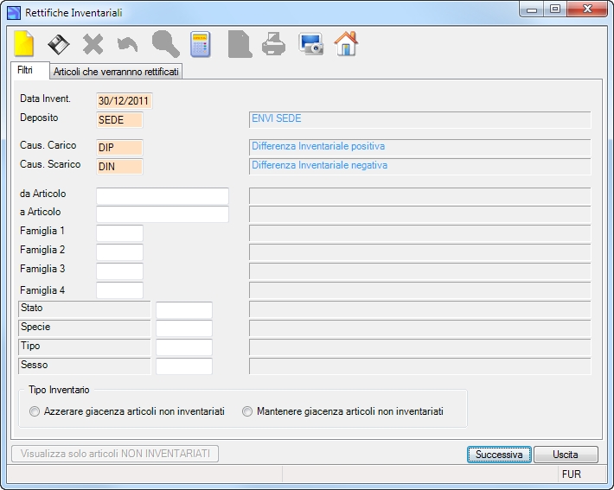614x490 pixels.
Task: Open the calculator icon in toolbar
Action: (x=201, y=44)
